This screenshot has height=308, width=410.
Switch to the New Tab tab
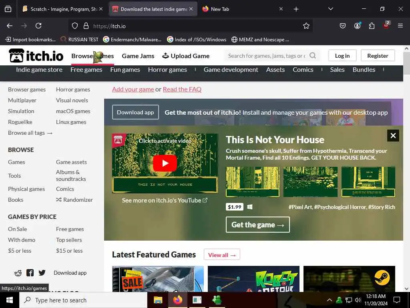tap(241, 9)
